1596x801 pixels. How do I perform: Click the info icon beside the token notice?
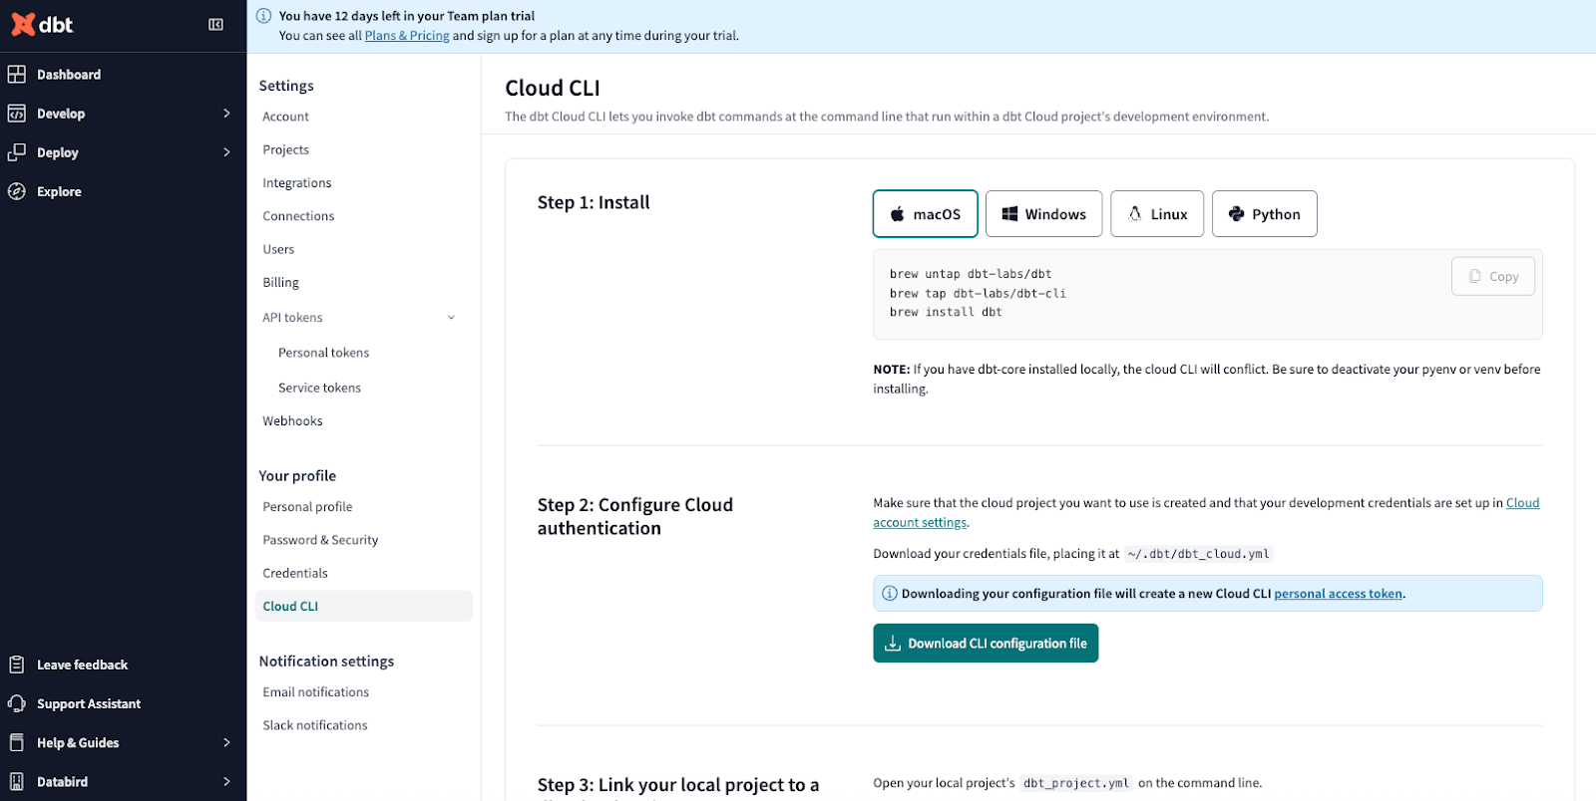click(890, 593)
